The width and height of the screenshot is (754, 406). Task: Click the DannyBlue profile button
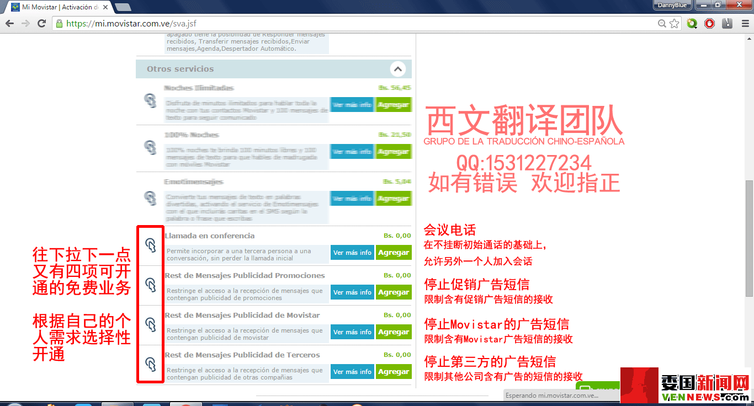(x=673, y=5)
